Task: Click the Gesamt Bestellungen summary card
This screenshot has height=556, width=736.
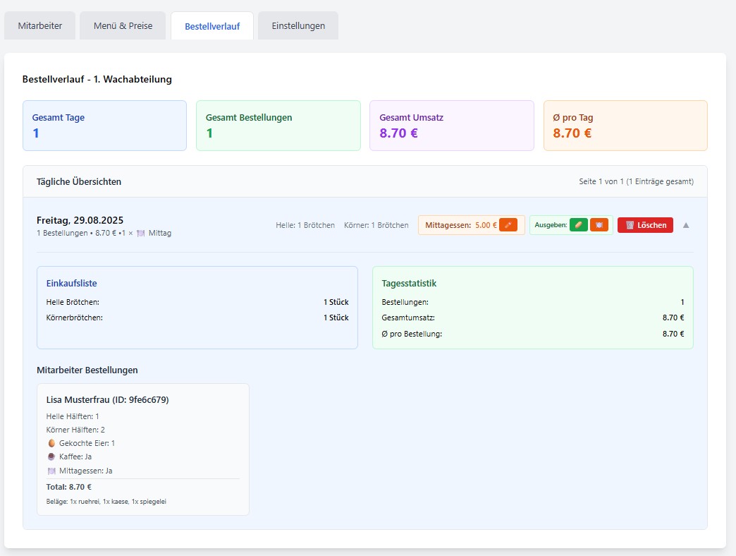Action: [x=278, y=126]
